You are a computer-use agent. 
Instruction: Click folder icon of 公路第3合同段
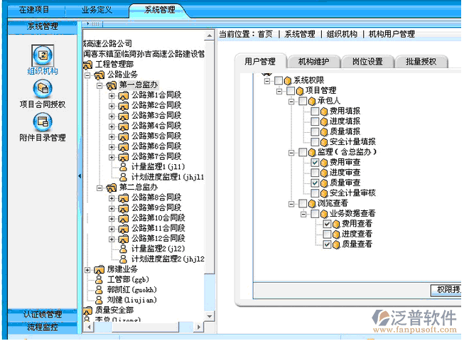[x=124, y=116]
